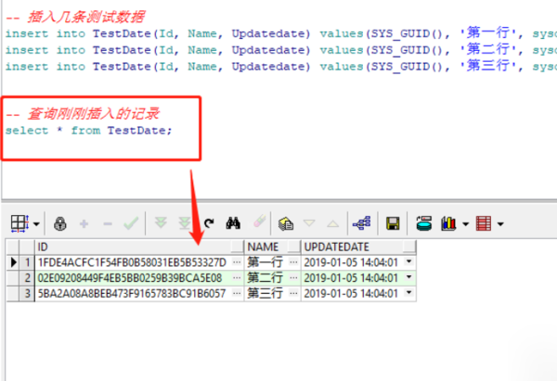Select row 1 via its row number

[x=27, y=262]
